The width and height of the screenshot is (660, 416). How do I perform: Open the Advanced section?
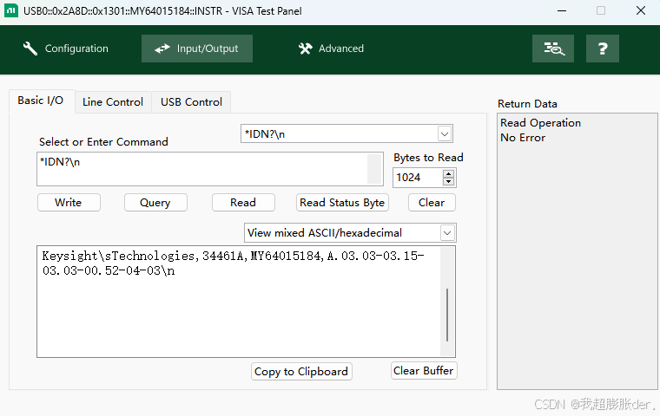tap(331, 49)
